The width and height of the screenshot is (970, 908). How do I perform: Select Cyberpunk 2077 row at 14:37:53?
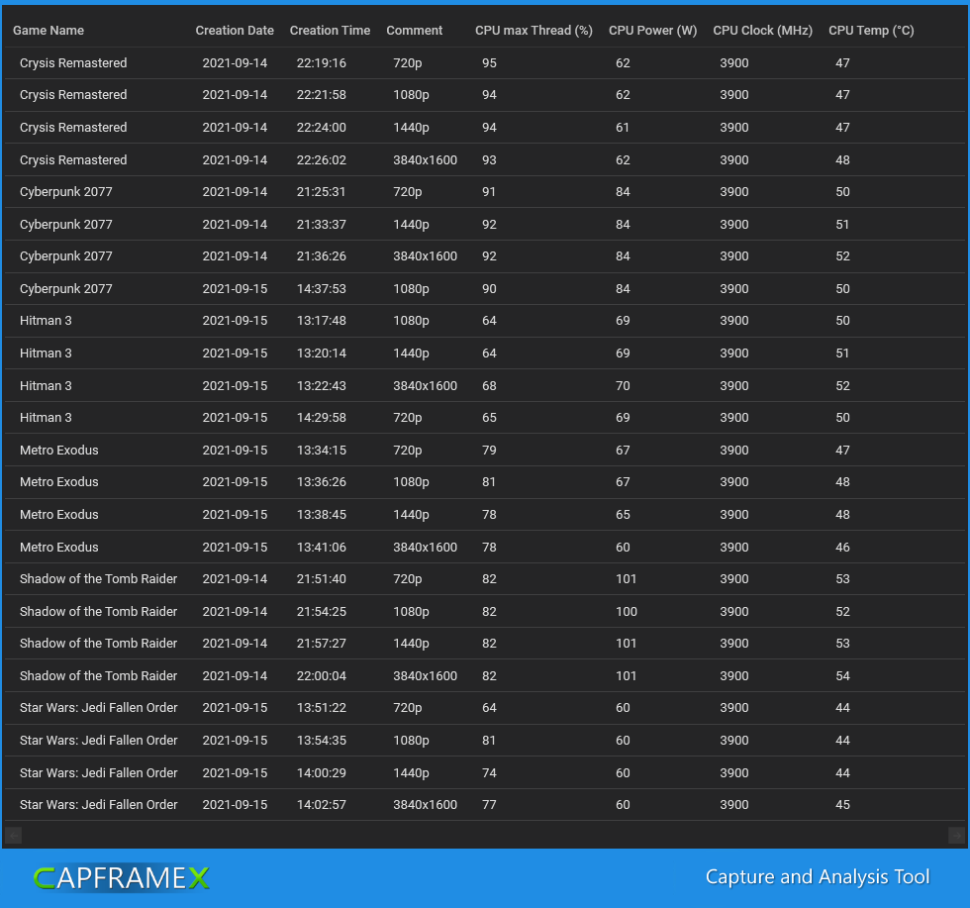(x=485, y=288)
